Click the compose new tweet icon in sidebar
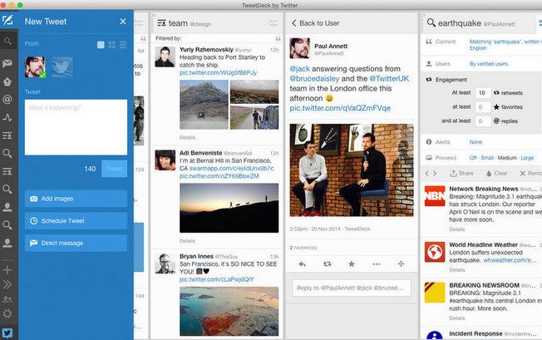This screenshot has height=340, width=542. point(7,20)
